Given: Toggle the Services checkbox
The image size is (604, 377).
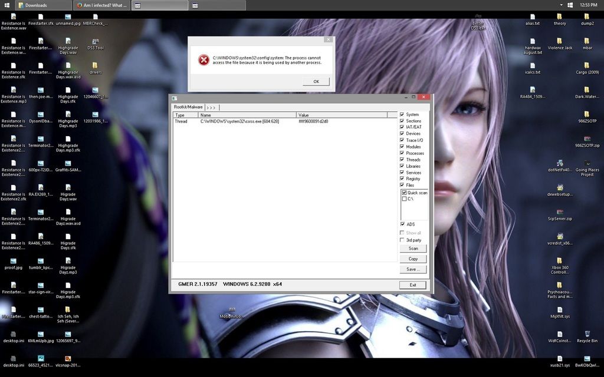Looking at the screenshot, I should click(x=402, y=173).
